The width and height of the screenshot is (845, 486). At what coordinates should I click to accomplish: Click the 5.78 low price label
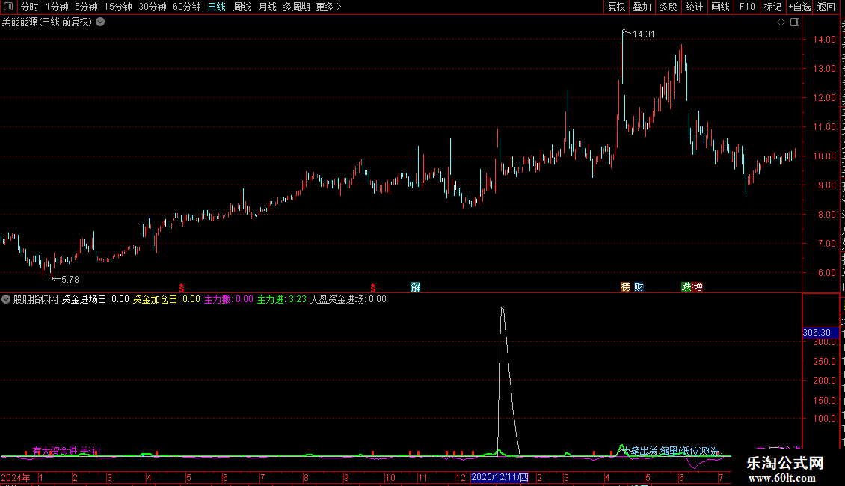click(x=70, y=280)
